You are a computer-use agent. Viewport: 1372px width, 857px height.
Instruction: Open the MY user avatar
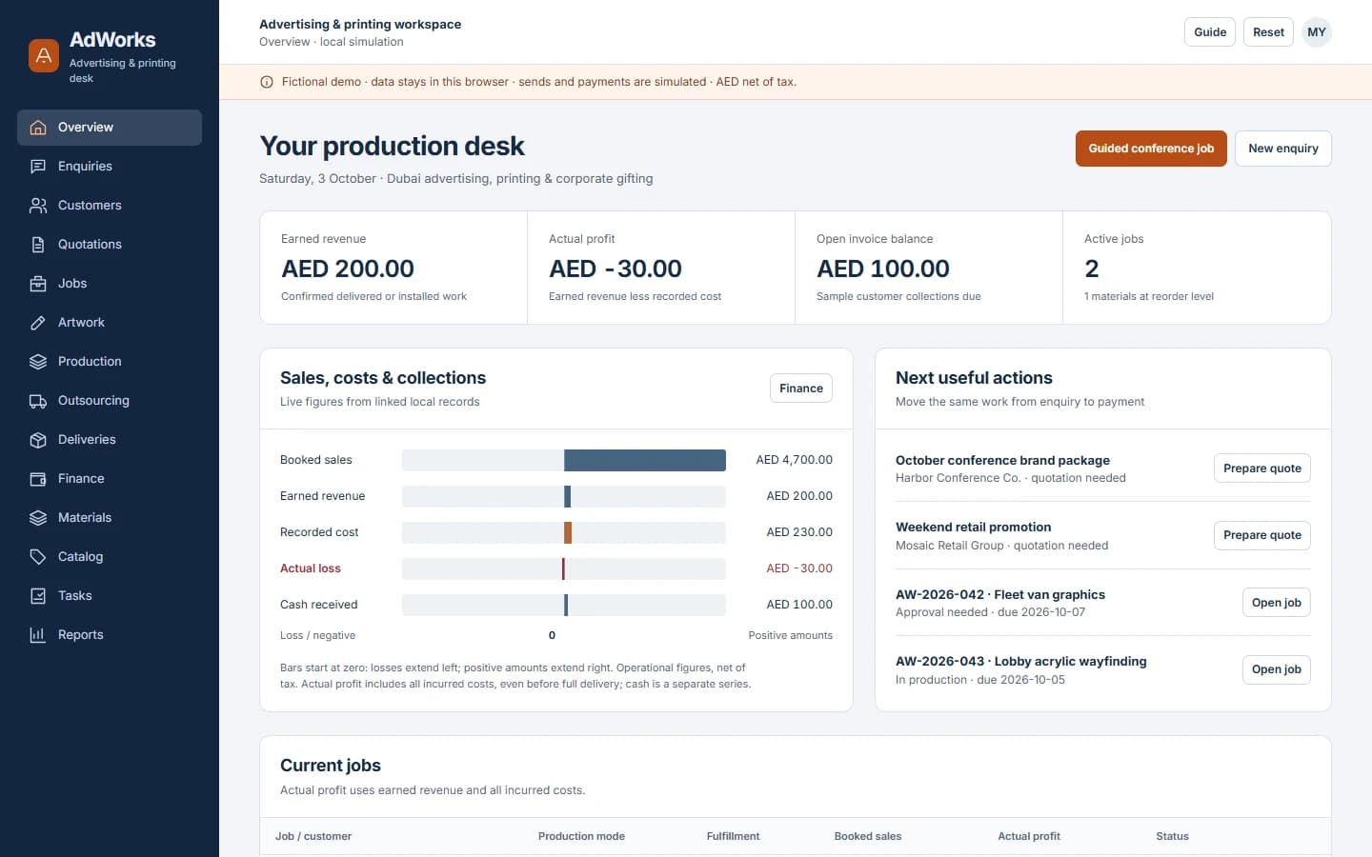pyautogui.click(x=1317, y=32)
